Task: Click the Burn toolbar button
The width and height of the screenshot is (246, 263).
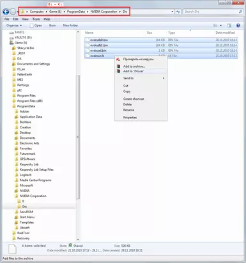Action: click(52, 26)
